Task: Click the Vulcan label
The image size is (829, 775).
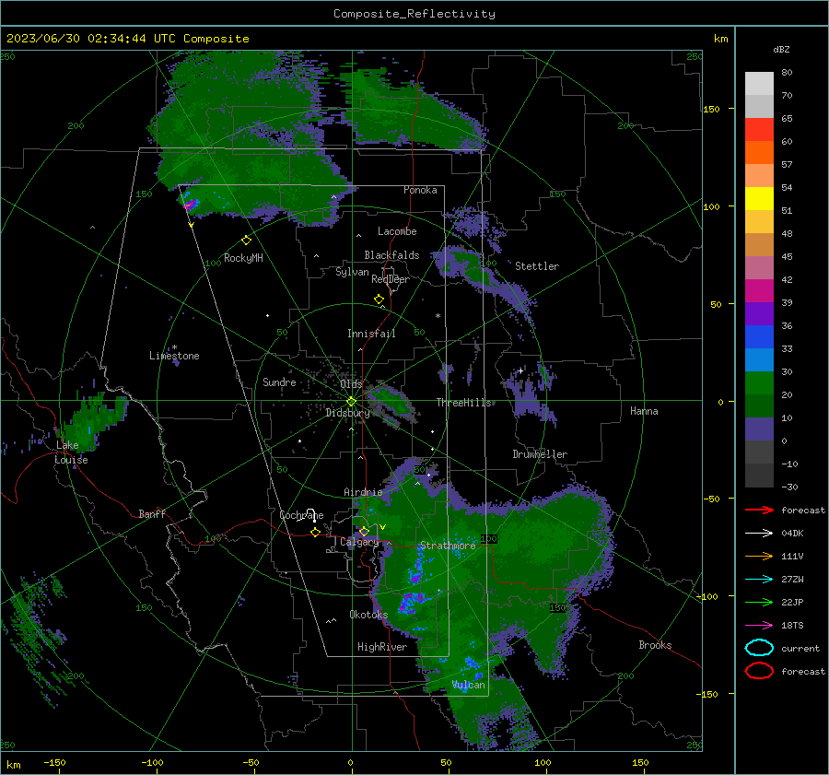Action: coord(468,685)
